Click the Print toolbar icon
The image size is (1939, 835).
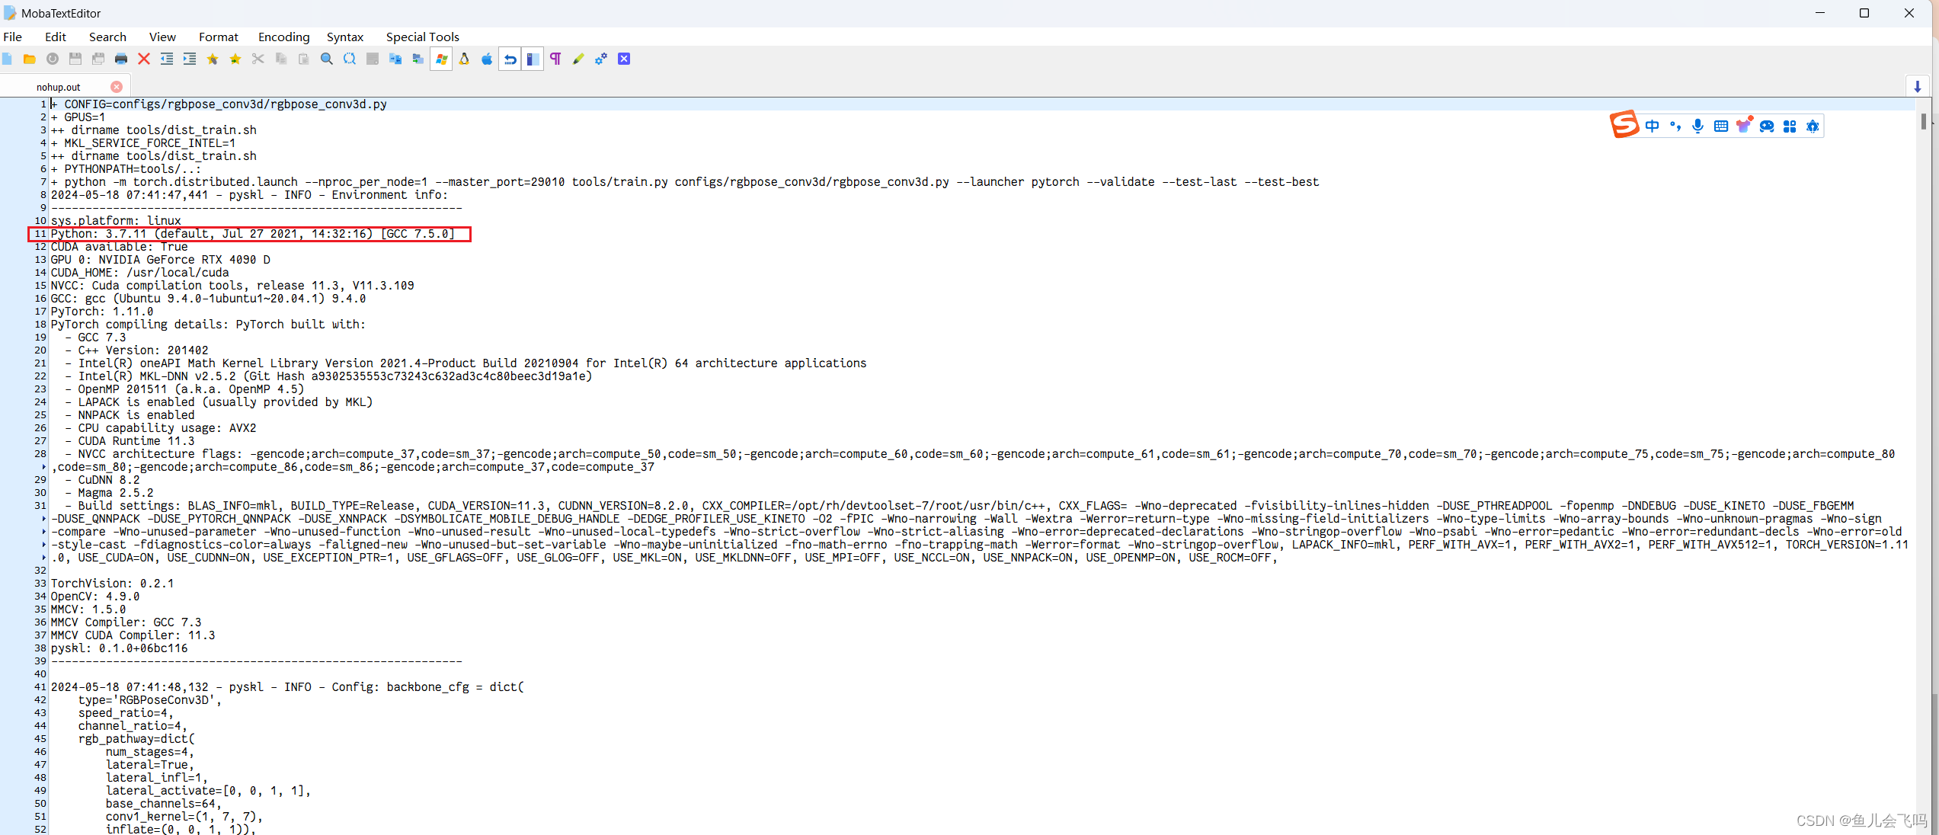point(121,59)
